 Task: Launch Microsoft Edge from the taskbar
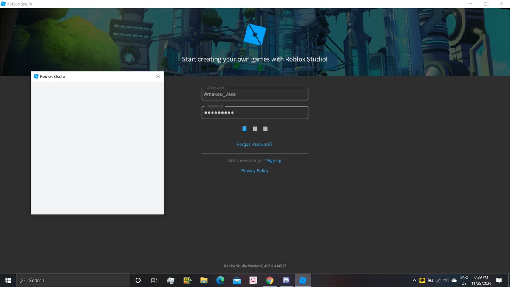tap(220, 280)
